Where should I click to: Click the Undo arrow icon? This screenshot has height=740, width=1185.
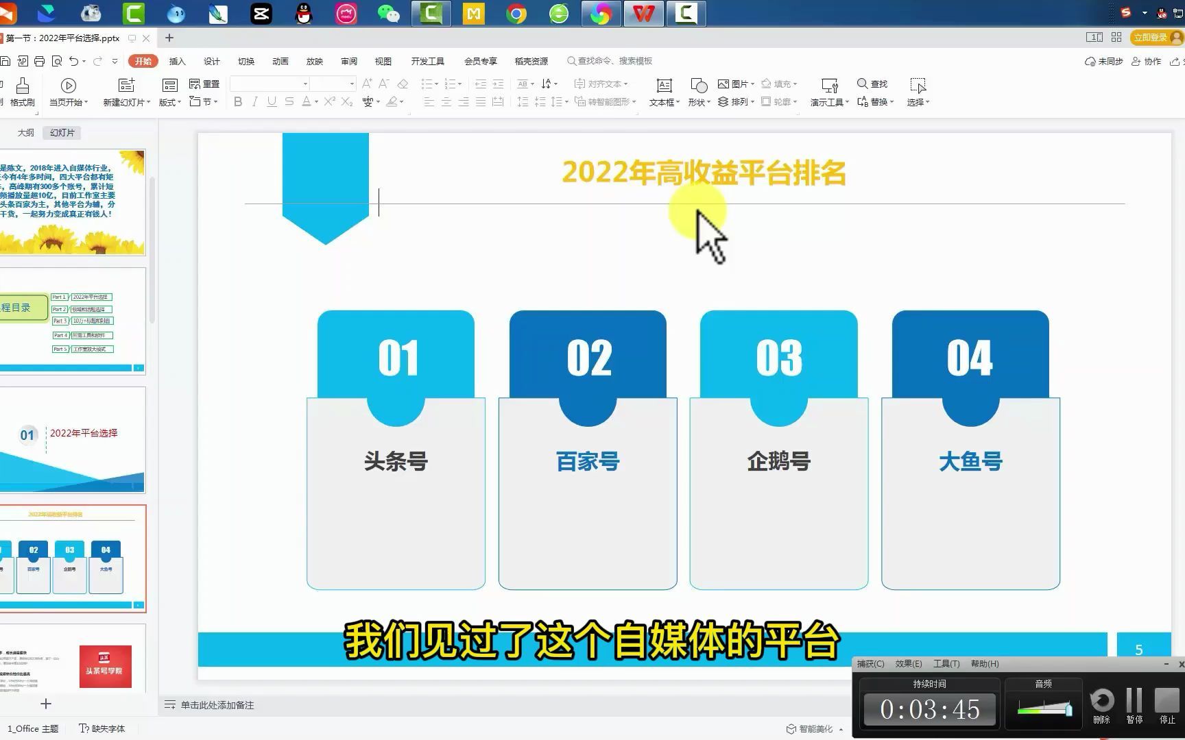tap(73, 61)
